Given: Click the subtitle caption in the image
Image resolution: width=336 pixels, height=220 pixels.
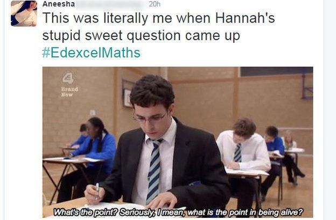Looking at the screenshot, I should (x=178, y=212).
